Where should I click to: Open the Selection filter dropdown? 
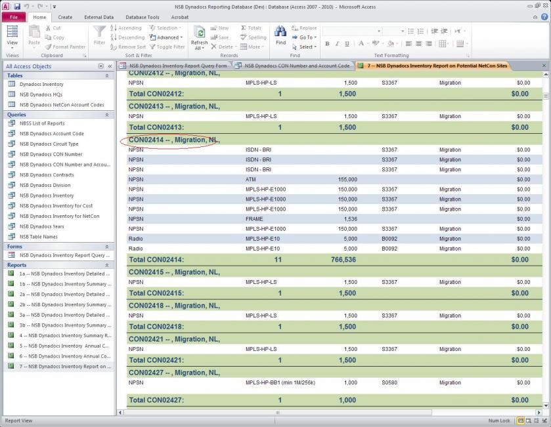[x=165, y=28]
